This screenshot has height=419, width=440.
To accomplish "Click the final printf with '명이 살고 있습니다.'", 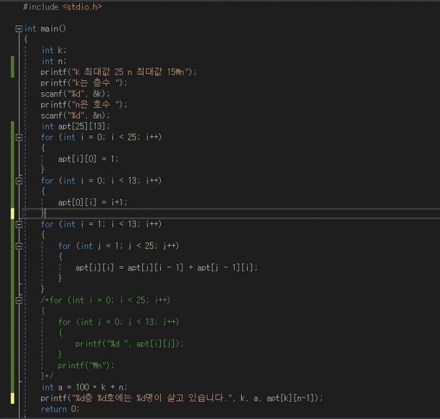I will click(x=182, y=398).
